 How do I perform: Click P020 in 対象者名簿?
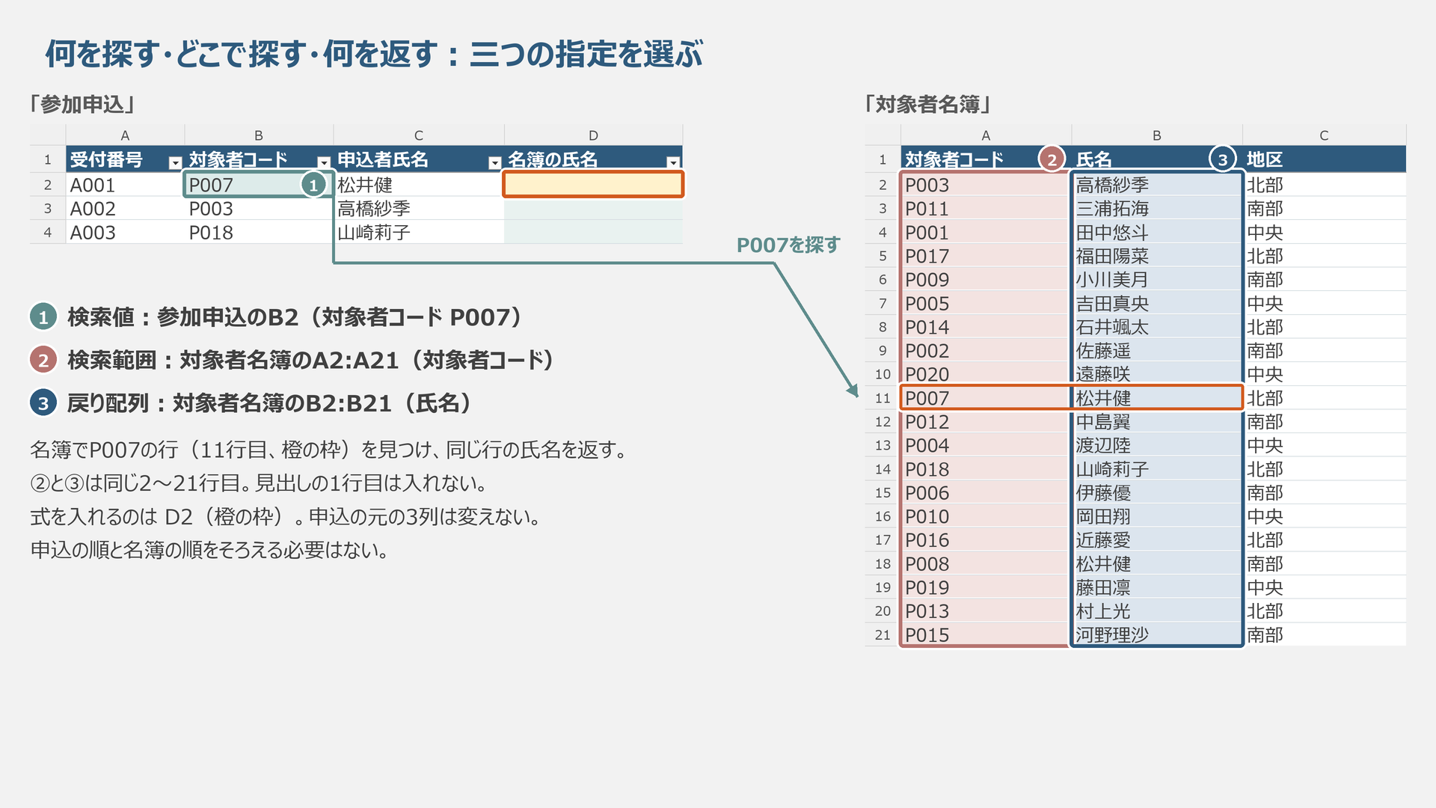coord(986,374)
